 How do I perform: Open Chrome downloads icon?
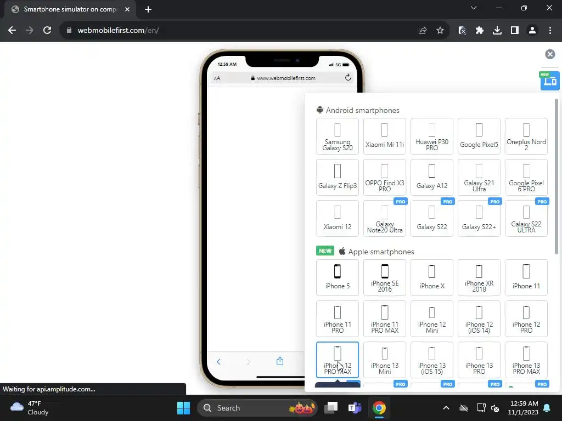click(497, 31)
